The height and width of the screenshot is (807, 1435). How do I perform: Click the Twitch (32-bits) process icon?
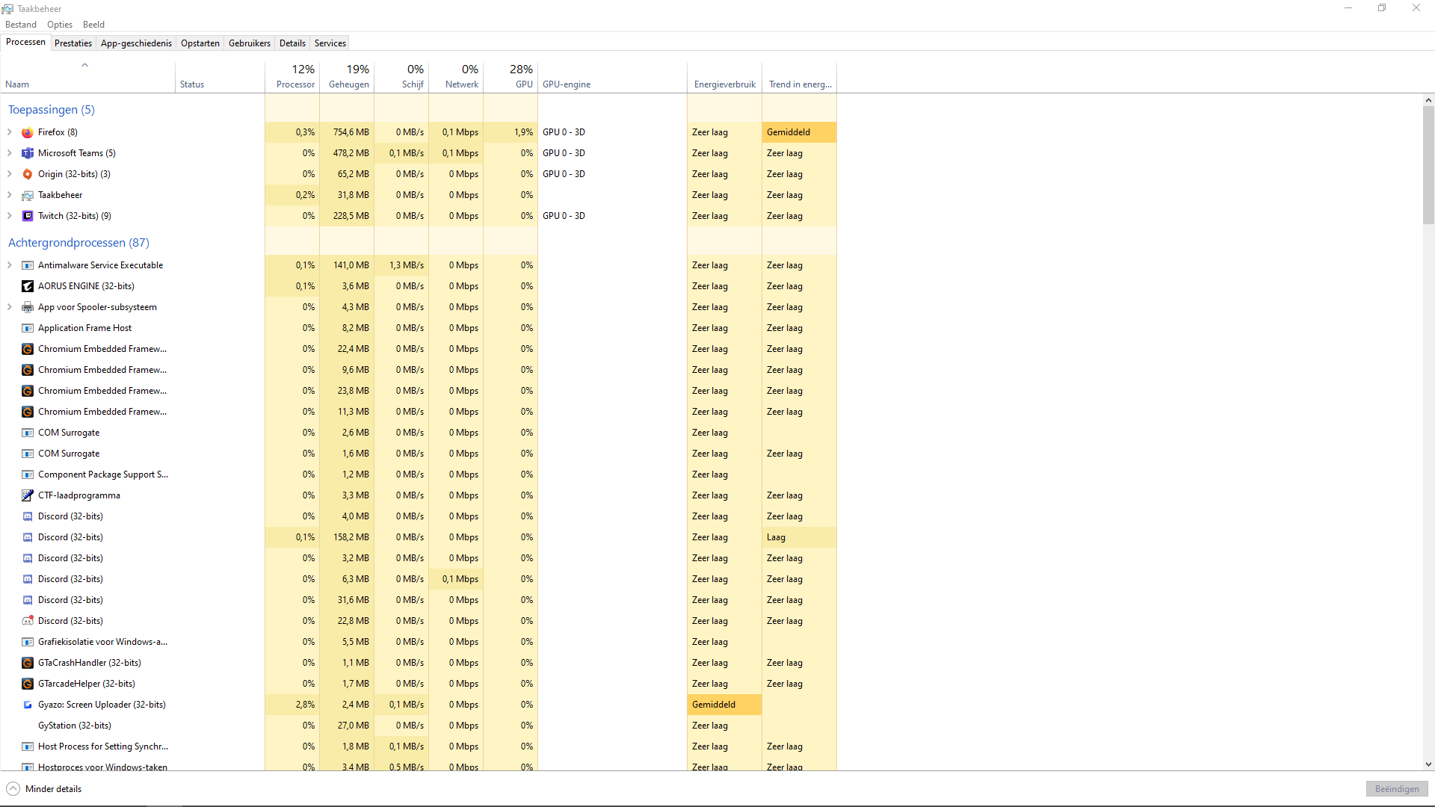(28, 216)
